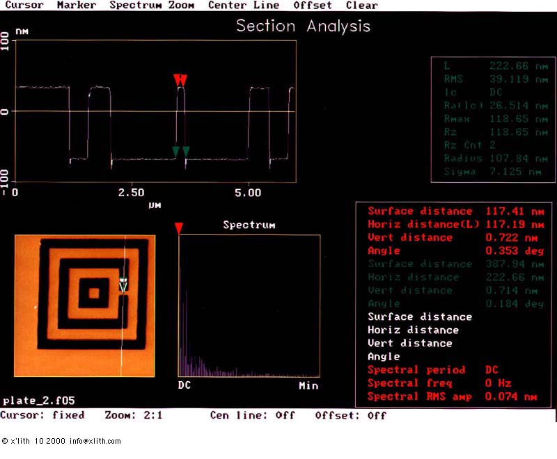Click the Surface distance 117.41 nm readout
Image resolution: width=557 pixels, height=459 pixels.
[x=456, y=211]
